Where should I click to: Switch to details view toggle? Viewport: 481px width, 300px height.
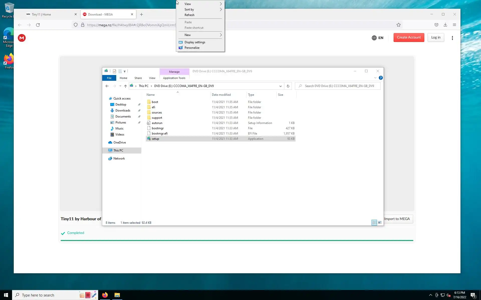pyautogui.click(x=374, y=222)
